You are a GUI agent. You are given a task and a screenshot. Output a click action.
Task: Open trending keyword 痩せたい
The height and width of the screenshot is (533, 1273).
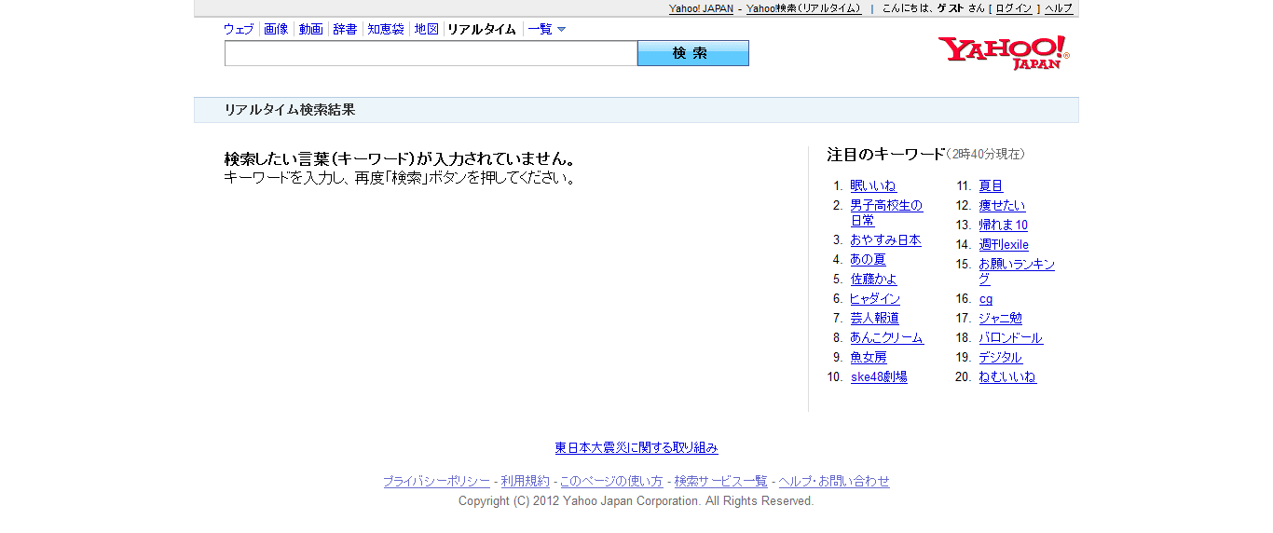pyautogui.click(x=1002, y=206)
